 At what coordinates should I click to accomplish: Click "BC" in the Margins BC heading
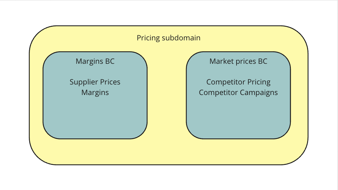(x=110, y=61)
